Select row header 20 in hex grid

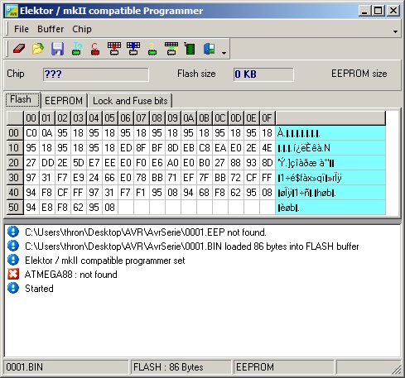[x=15, y=163]
